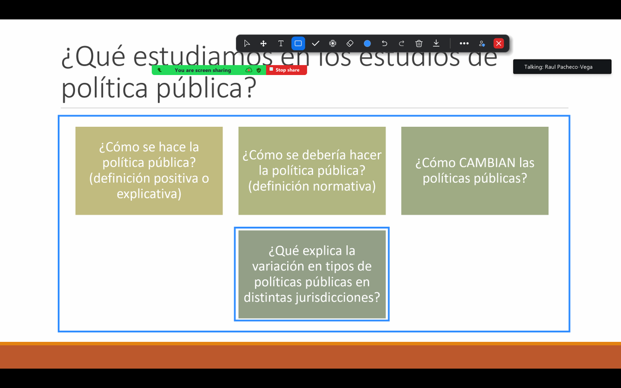Select the Stamp checkmark tool
The width and height of the screenshot is (621, 388).
[315, 43]
